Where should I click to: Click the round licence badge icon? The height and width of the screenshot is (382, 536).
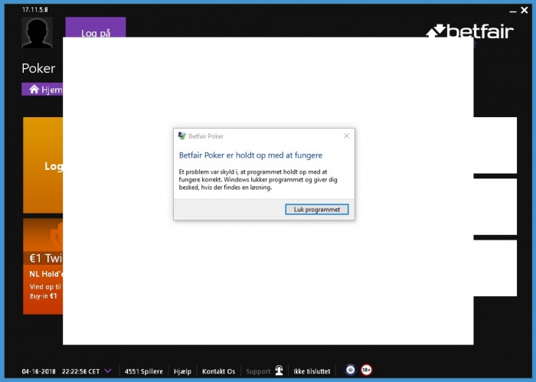tap(351, 370)
